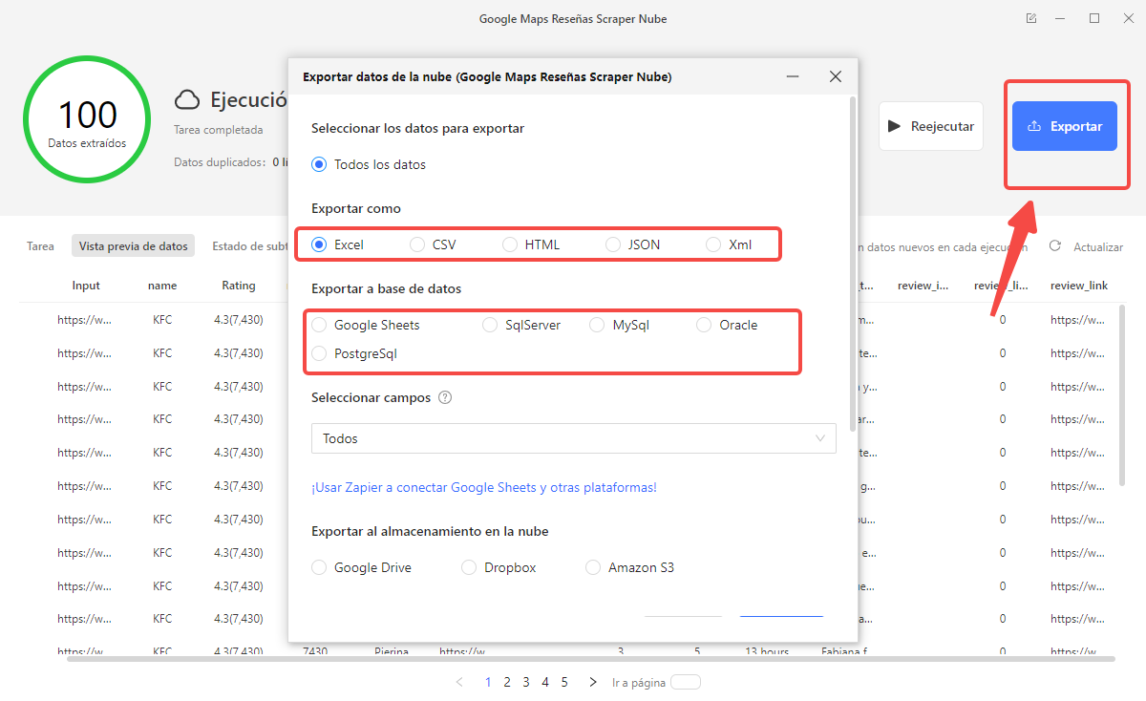1146x701 pixels.
Task: Select the JSON export format
Action: [x=611, y=244]
